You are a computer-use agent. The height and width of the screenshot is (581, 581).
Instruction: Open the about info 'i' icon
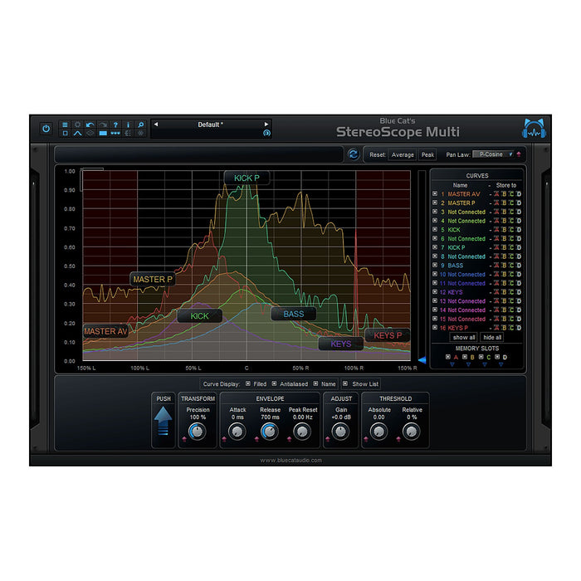tap(128, 124)
